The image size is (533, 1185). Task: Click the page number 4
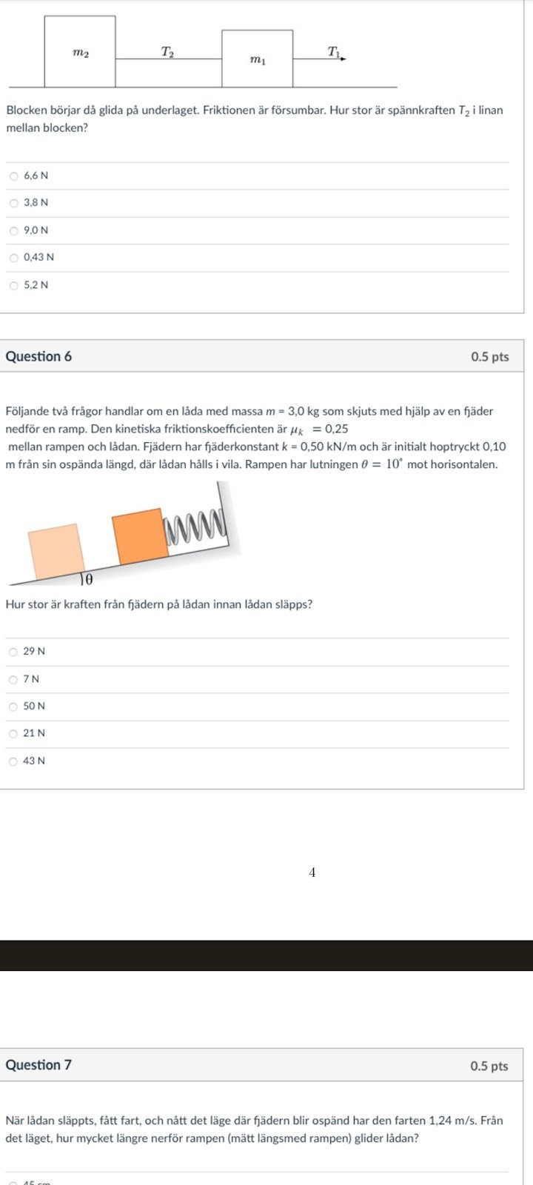click(x=312, y=872)
